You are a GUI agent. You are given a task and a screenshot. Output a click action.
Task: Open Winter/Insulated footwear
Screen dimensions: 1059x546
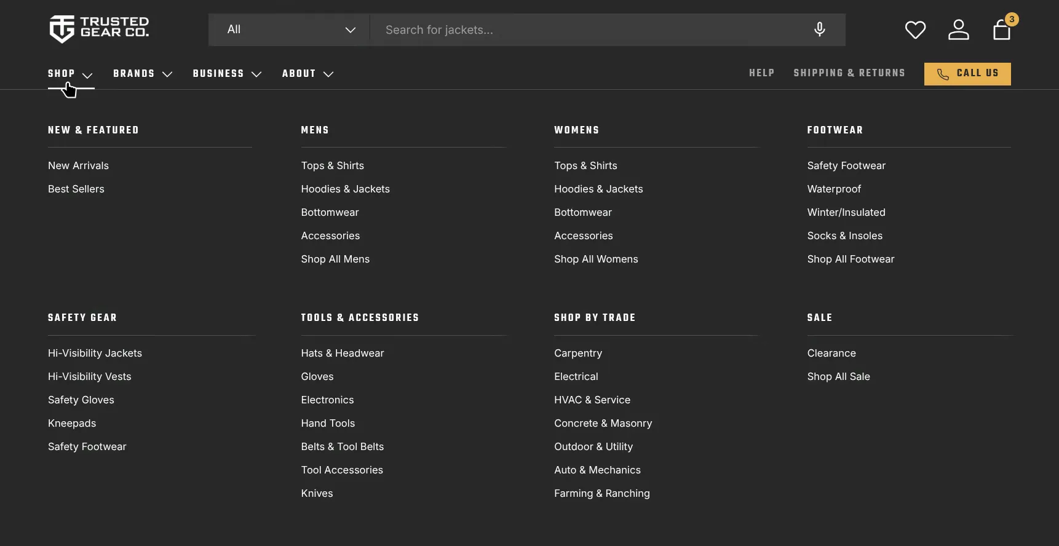click(x=846, y=212)
